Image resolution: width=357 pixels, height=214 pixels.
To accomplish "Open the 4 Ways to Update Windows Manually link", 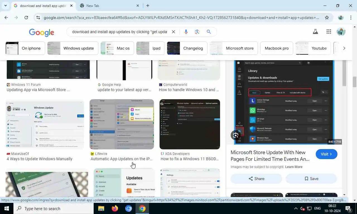I will coord(40,159).
